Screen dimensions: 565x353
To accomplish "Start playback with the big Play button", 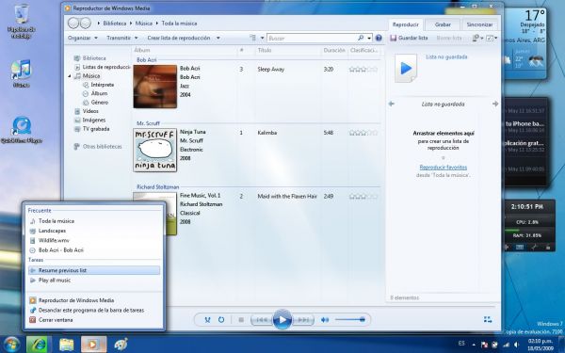I will [x=282, y=319].
